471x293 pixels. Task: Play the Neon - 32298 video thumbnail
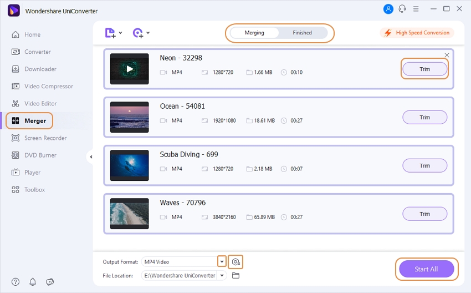tap(129, 69)
